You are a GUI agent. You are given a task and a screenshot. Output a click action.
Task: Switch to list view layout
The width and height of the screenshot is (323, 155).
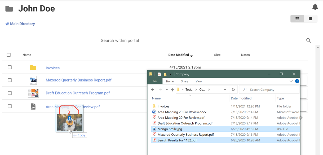[297, 19]
